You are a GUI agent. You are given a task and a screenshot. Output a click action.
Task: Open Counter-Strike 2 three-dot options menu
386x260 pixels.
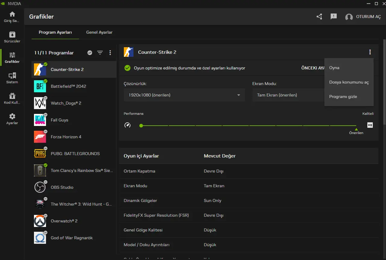(x=370, y=52)
